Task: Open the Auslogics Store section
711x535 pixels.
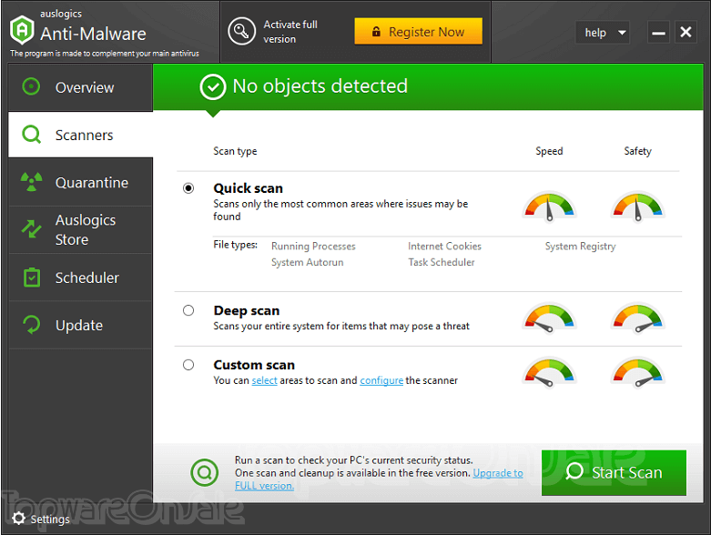Action: [81, 229]
